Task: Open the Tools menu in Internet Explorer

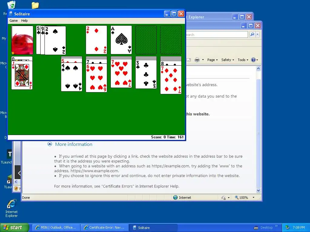Action: pyautogui.click(x=243, y=60)
